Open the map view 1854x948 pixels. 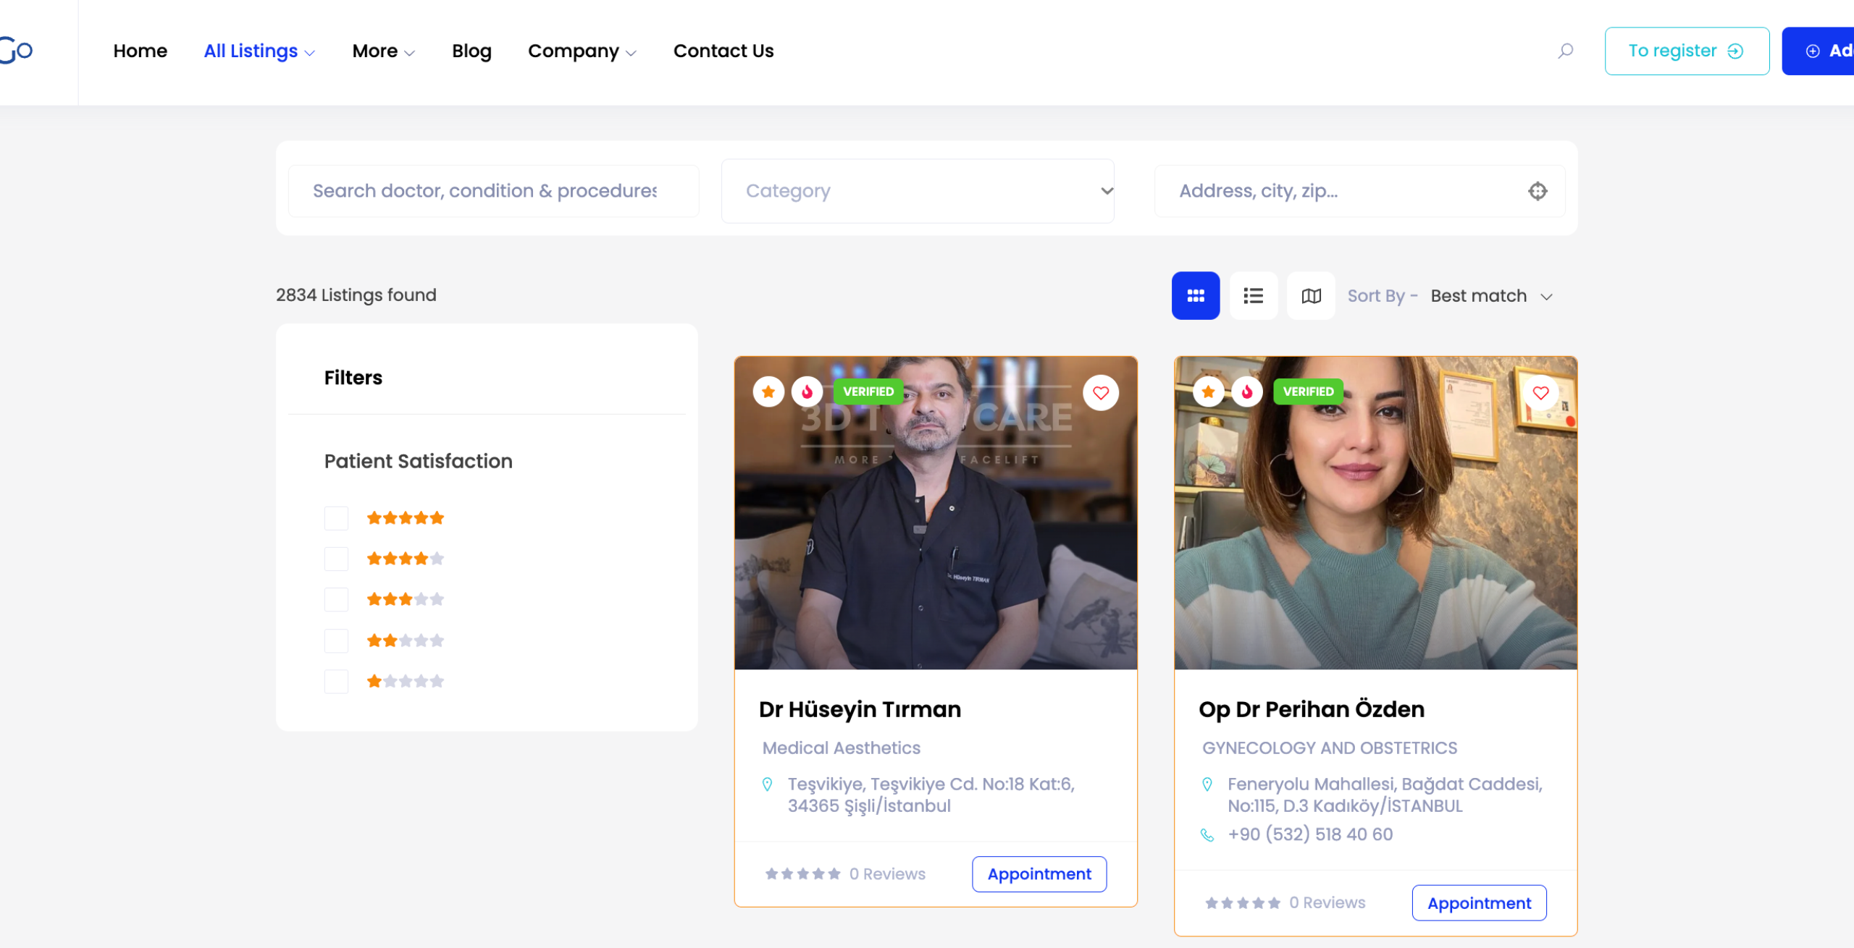(1310, 295)
